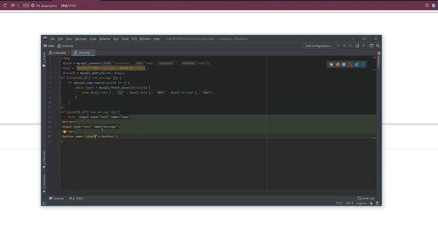Open the Code menu

point(93,39)
